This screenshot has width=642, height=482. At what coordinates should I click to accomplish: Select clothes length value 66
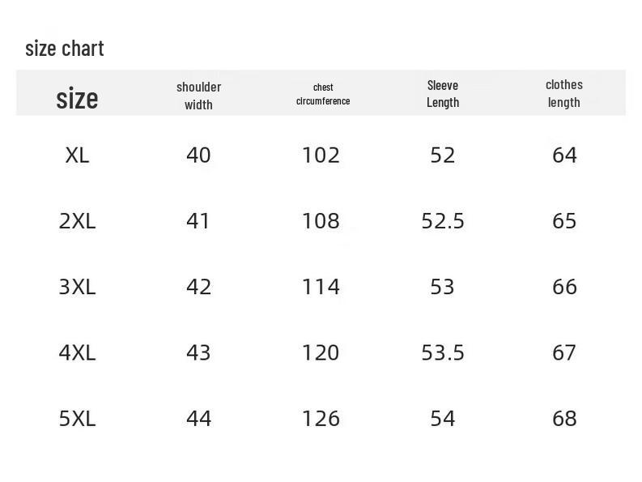click(x=564, y=287)
